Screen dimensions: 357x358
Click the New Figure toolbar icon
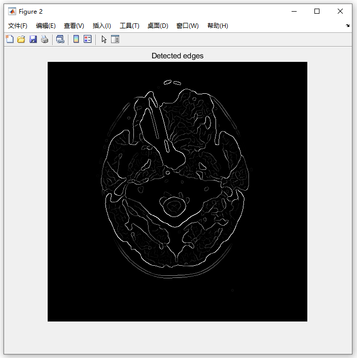pyautogui.click(x=10, y=39)
